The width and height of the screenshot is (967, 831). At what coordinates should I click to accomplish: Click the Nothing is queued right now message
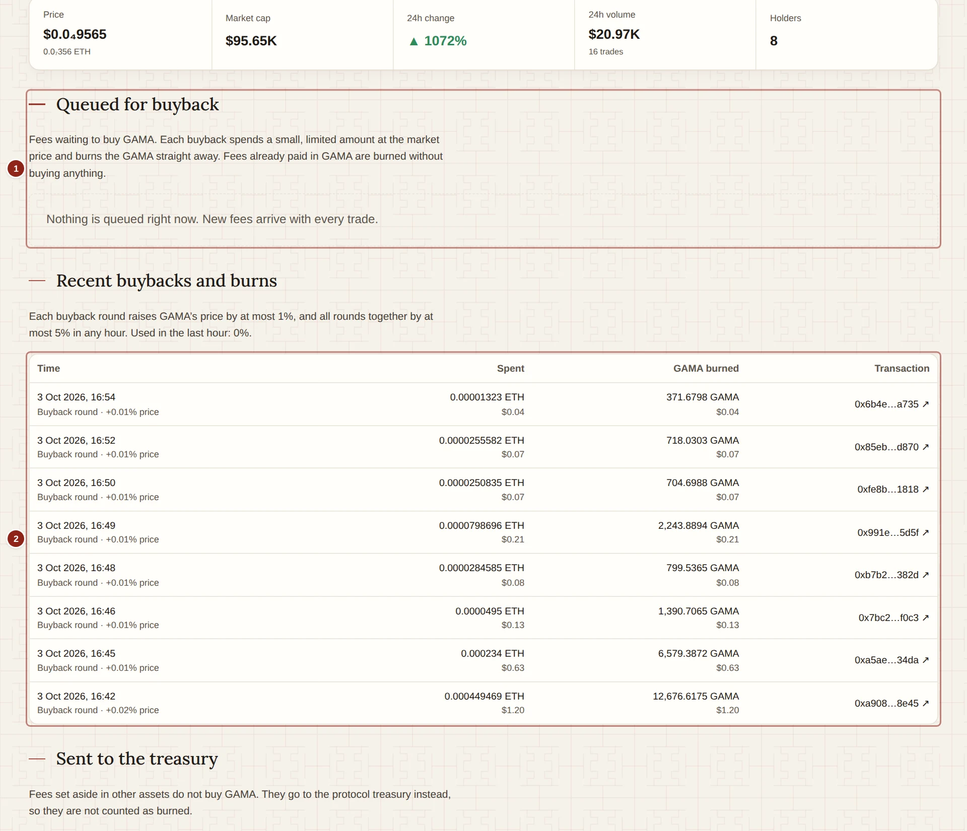pyautogui.click(x=212, y=219)
